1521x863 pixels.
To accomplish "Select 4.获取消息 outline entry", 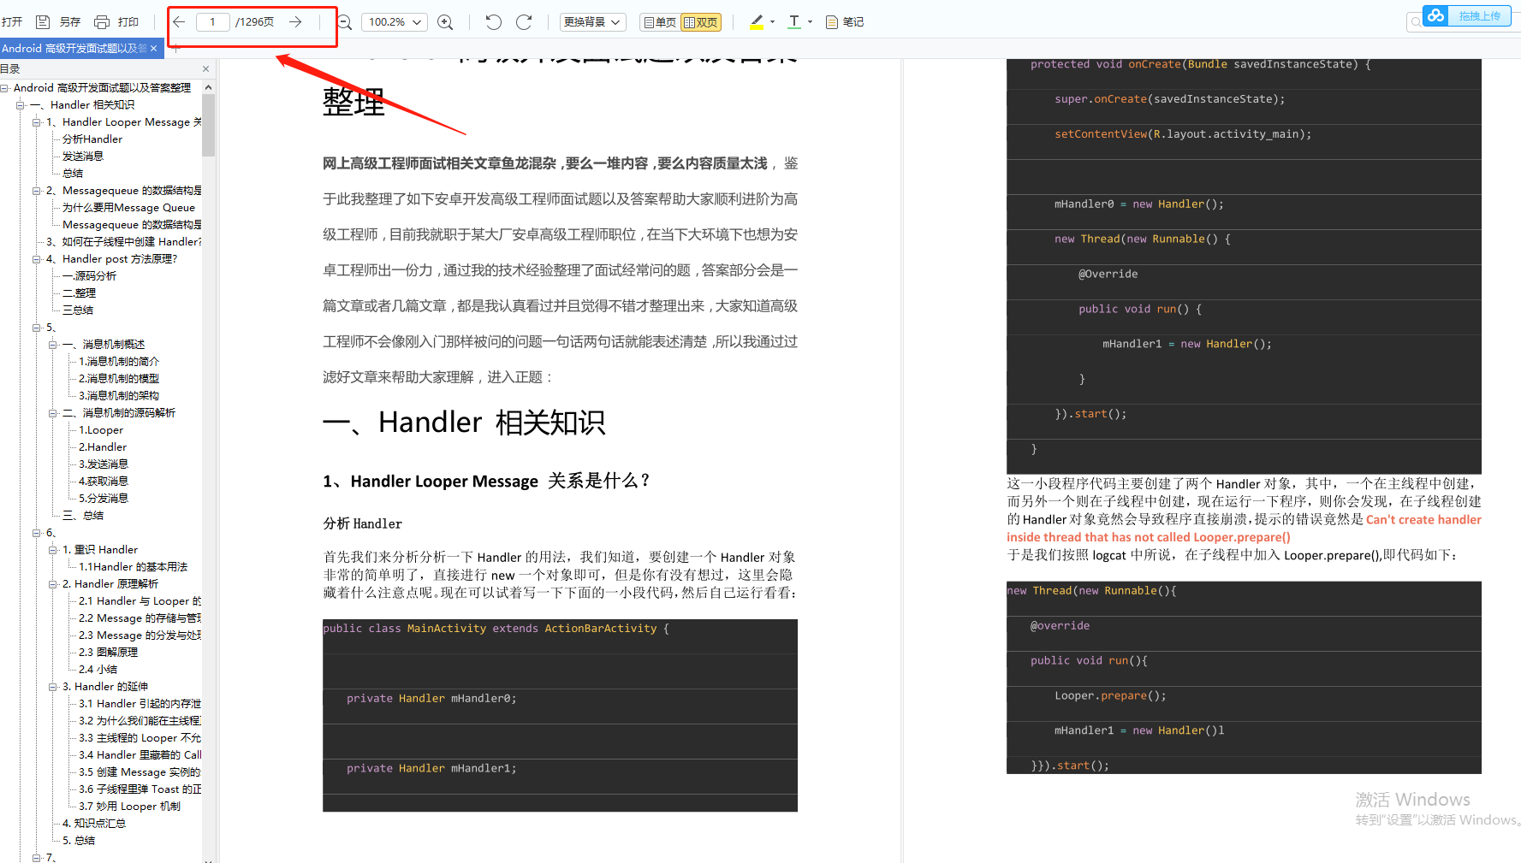I will [x=104, y=481].
